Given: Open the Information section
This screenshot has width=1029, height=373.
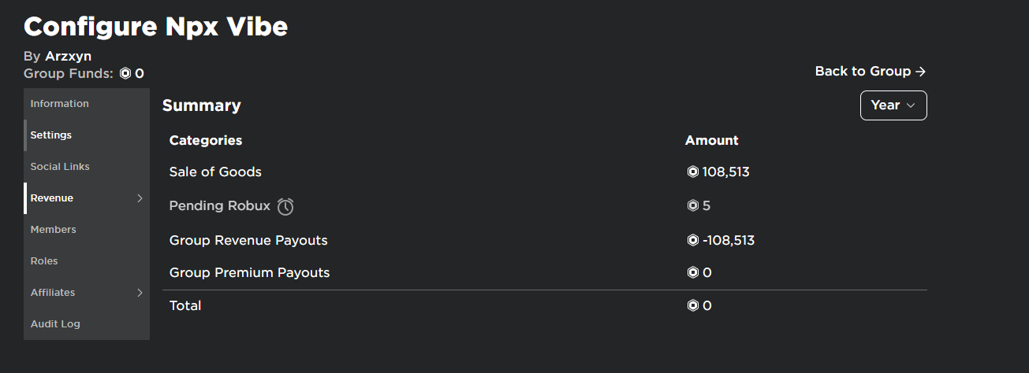Looking at the screenshot, I should [x=60, y=104].
